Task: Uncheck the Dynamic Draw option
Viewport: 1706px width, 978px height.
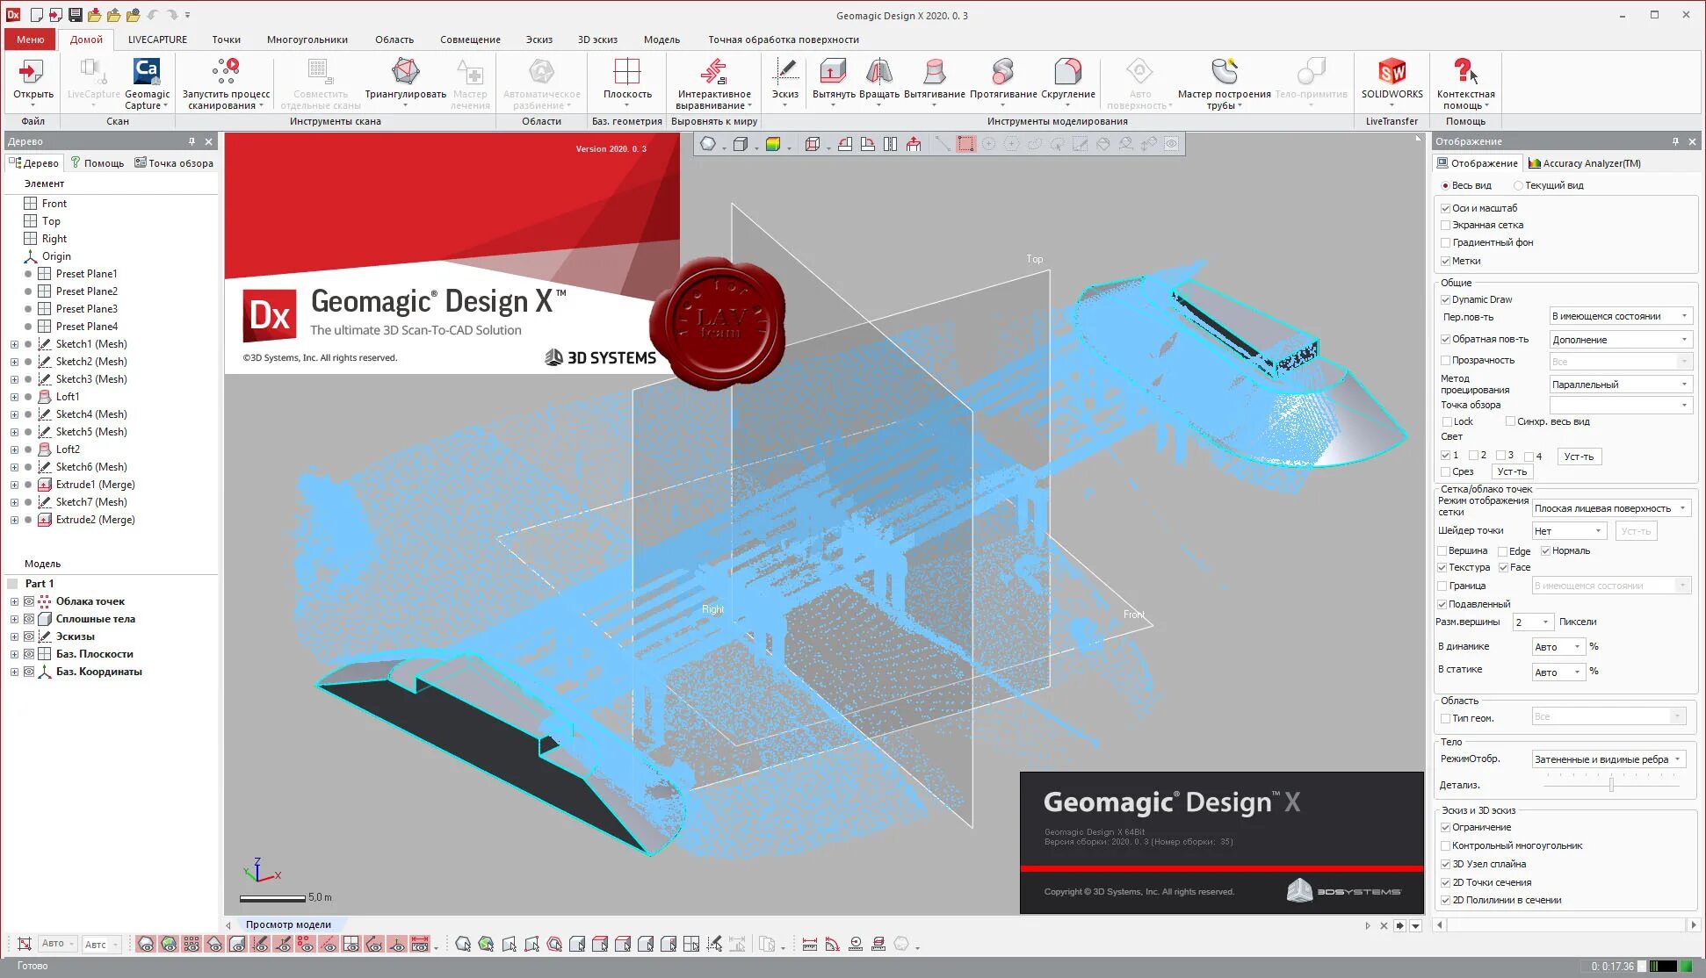Action: (1445, 299)
